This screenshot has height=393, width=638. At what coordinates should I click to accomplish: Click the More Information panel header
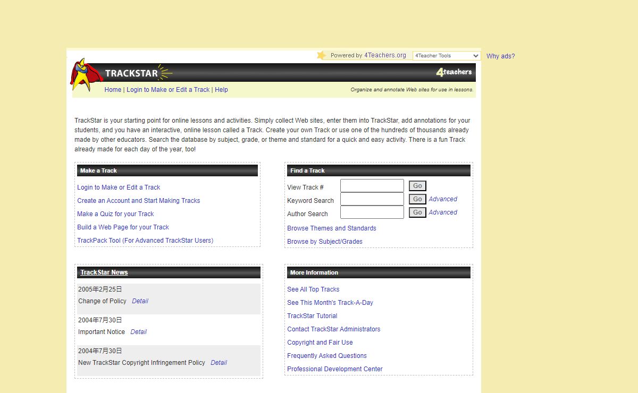tap(379, 272)
